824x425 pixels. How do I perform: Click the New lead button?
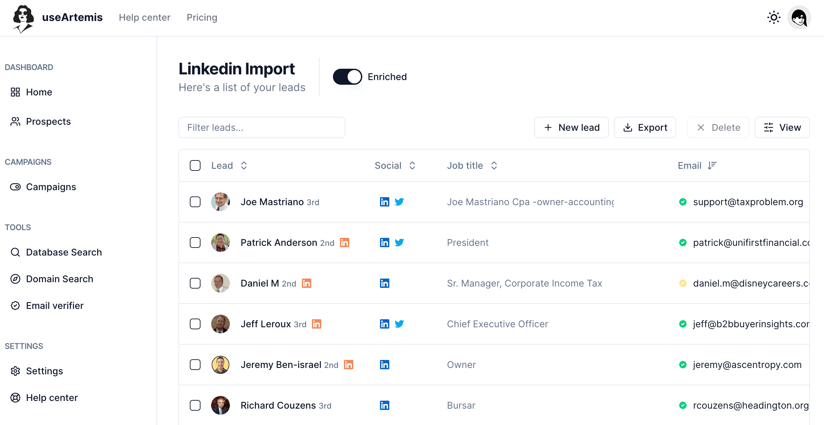(x=571, y=127)
